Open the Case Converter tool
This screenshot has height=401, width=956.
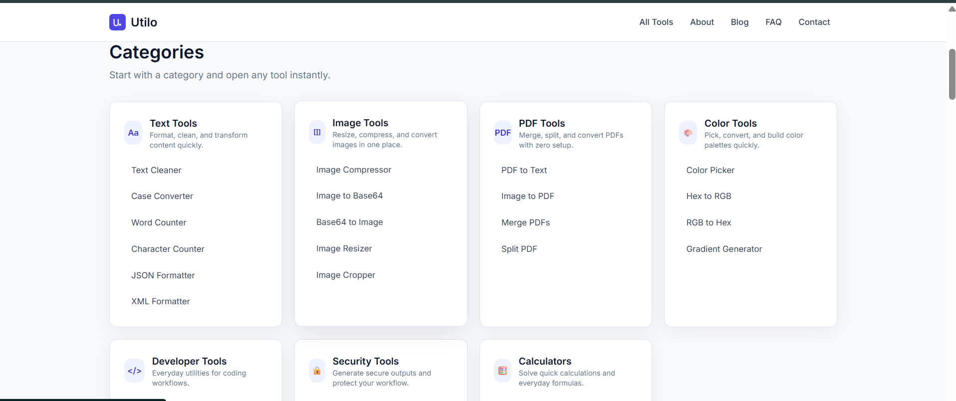tap(162, 196)
